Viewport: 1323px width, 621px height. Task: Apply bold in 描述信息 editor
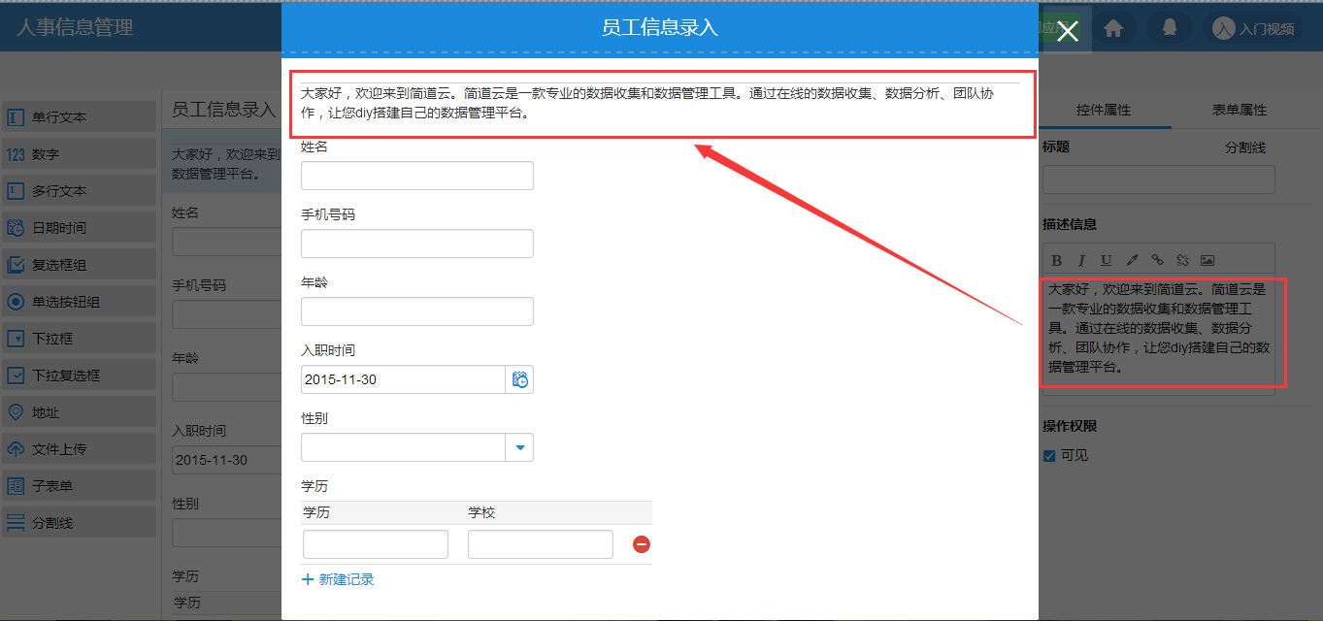[x=1056, y=260]
